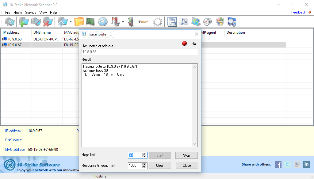Click the IP address column header
The width and height of the screenshot is (314, 179).
click(16, 32)
